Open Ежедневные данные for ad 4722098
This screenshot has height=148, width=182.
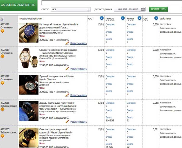(x=171, y=84)
